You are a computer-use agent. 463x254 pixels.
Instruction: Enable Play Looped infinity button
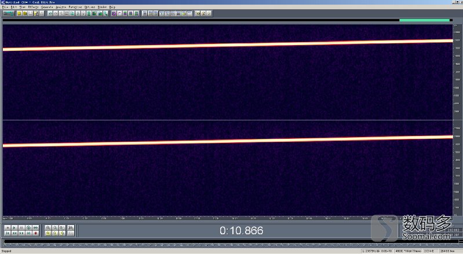click(x=36, y=228)
